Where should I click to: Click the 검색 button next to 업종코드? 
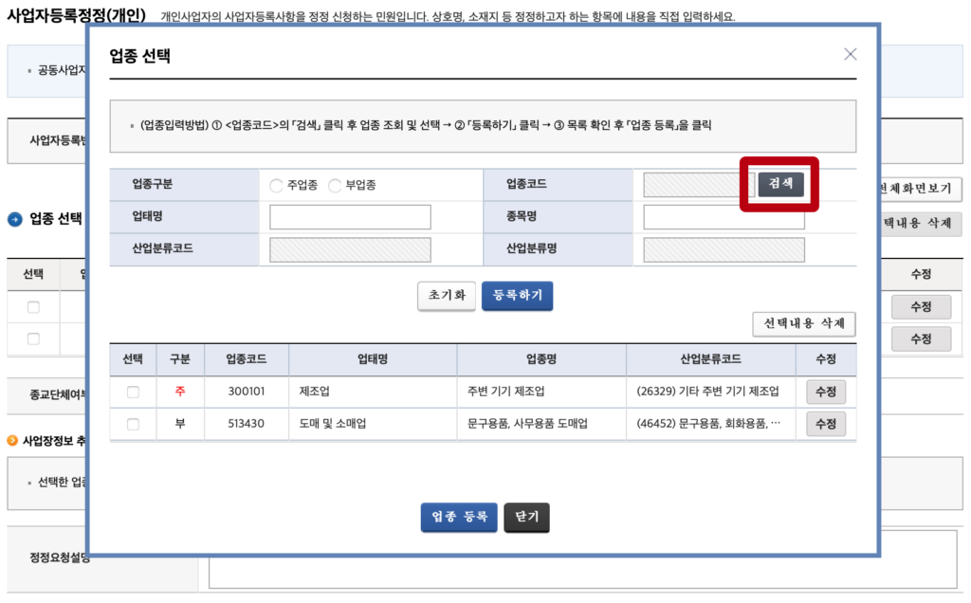coord(780,184)
